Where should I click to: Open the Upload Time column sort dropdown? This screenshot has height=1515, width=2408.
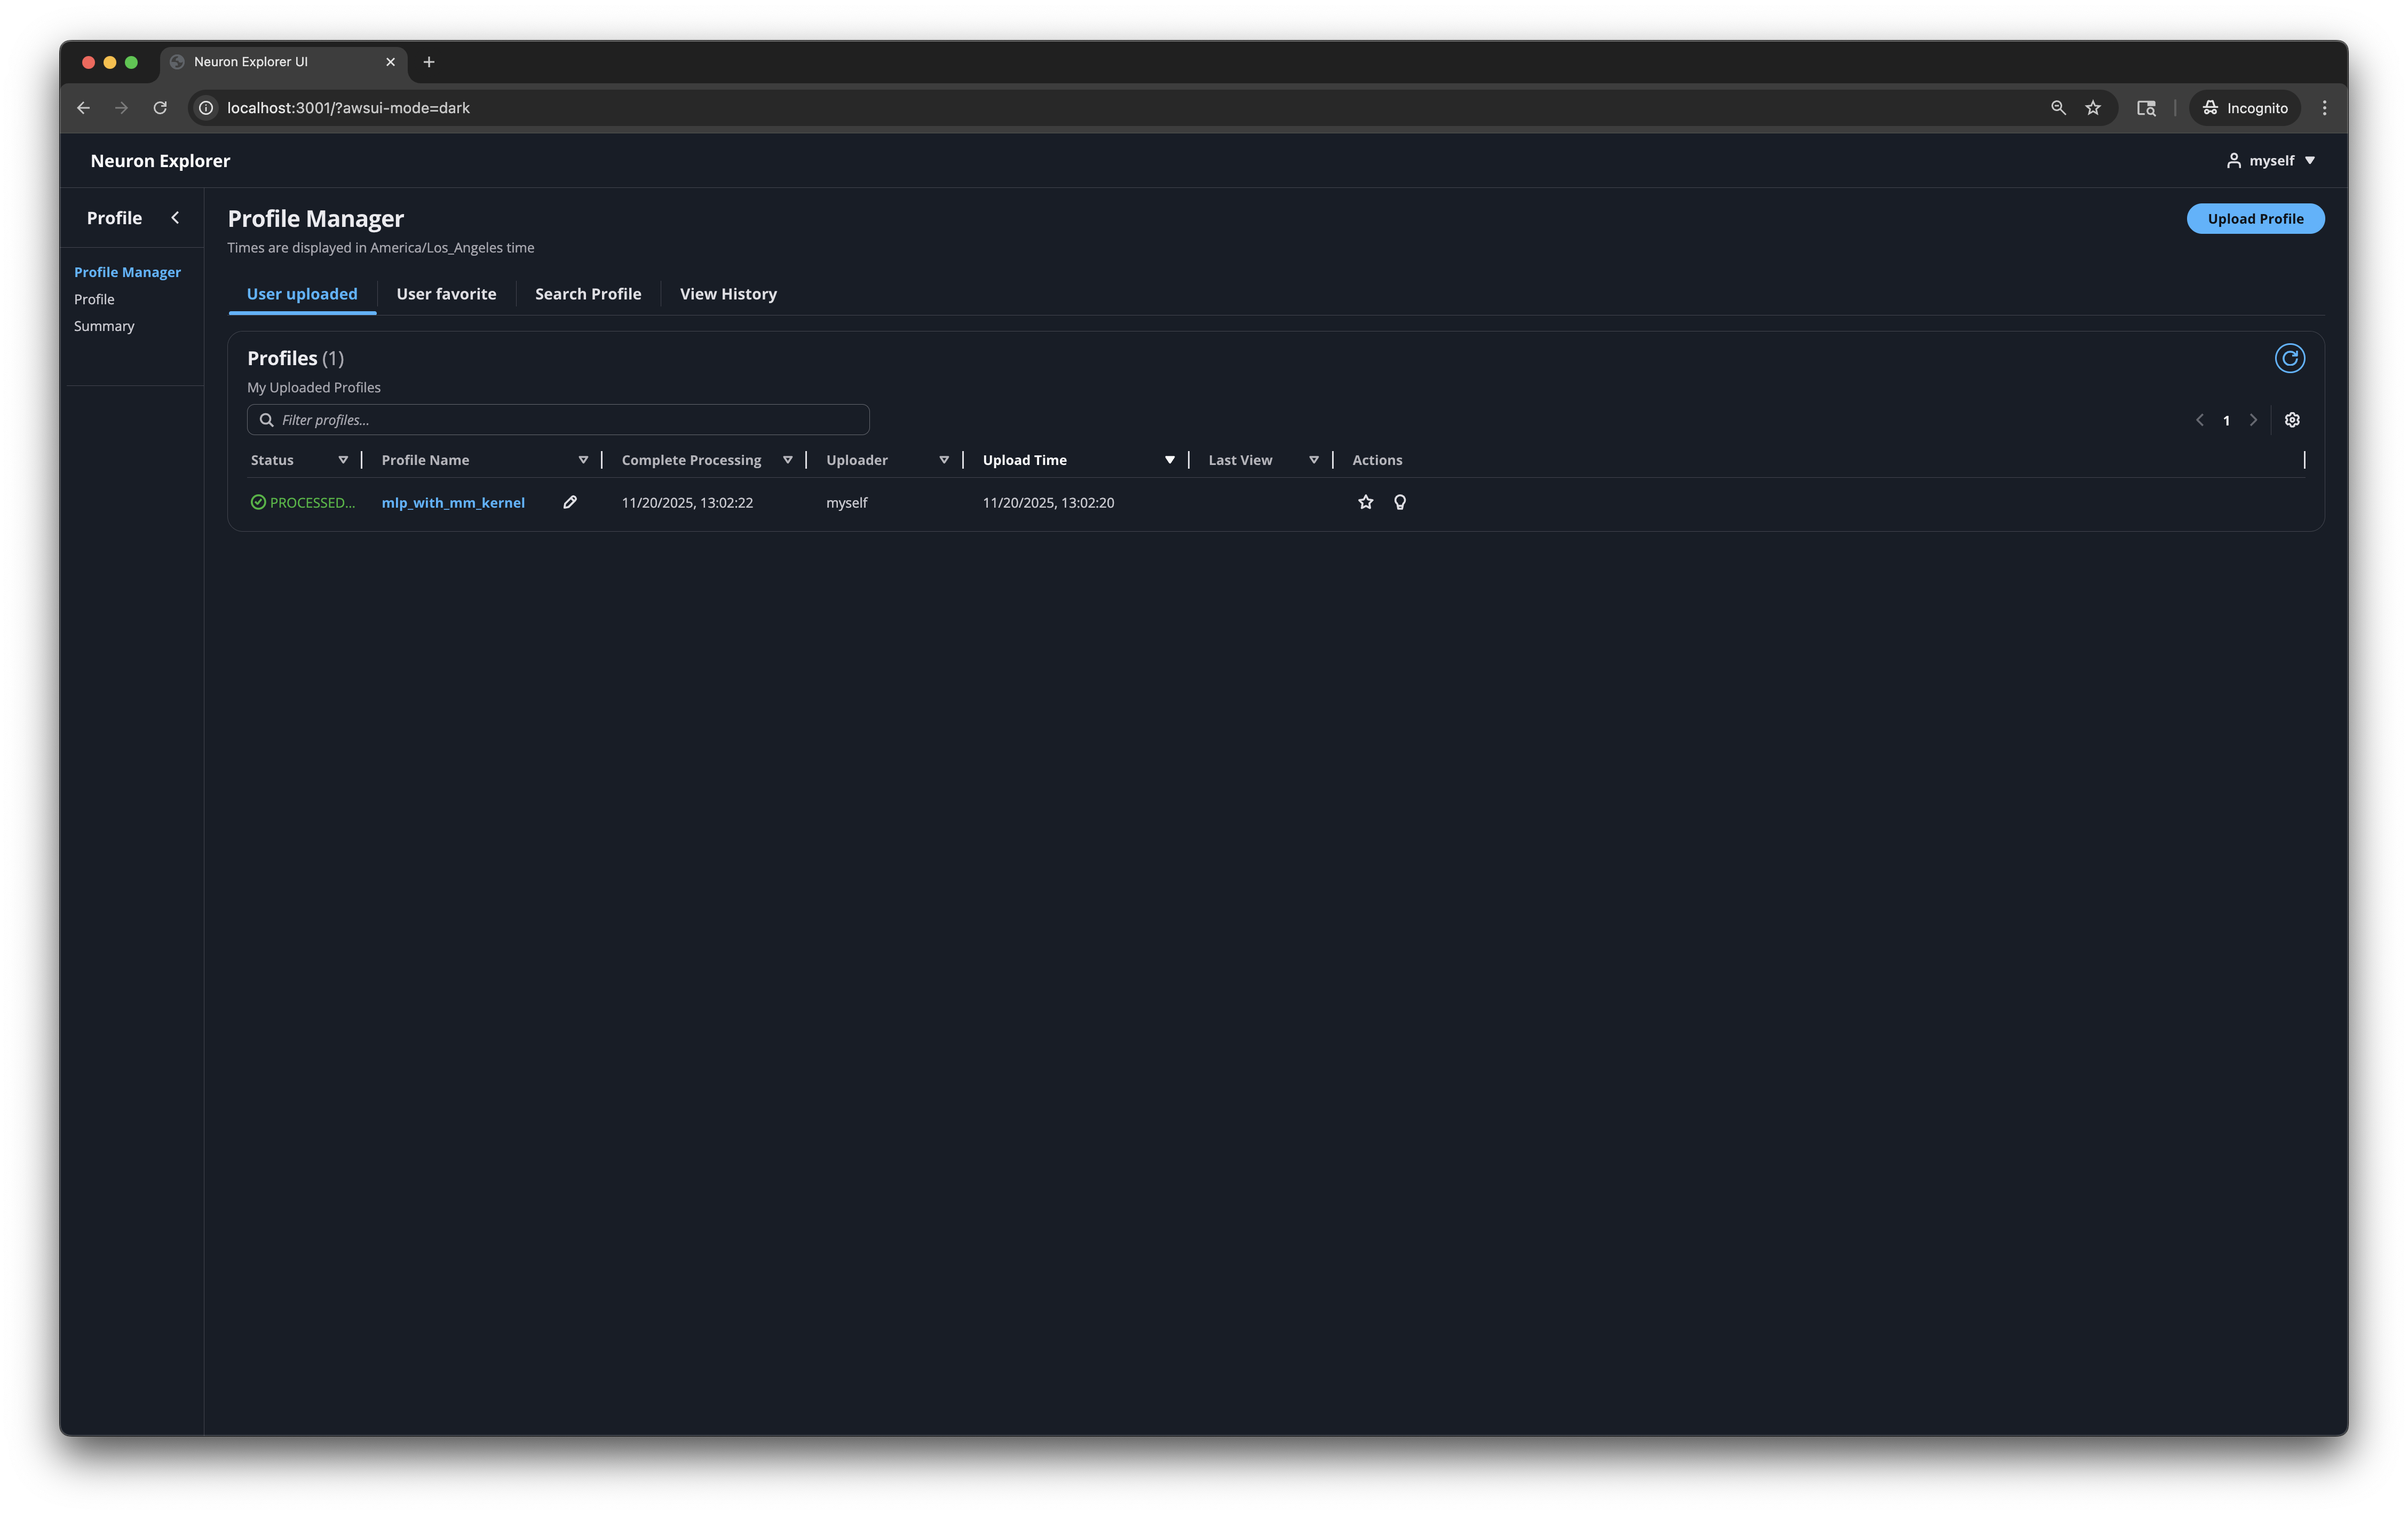click(1170, 460)
